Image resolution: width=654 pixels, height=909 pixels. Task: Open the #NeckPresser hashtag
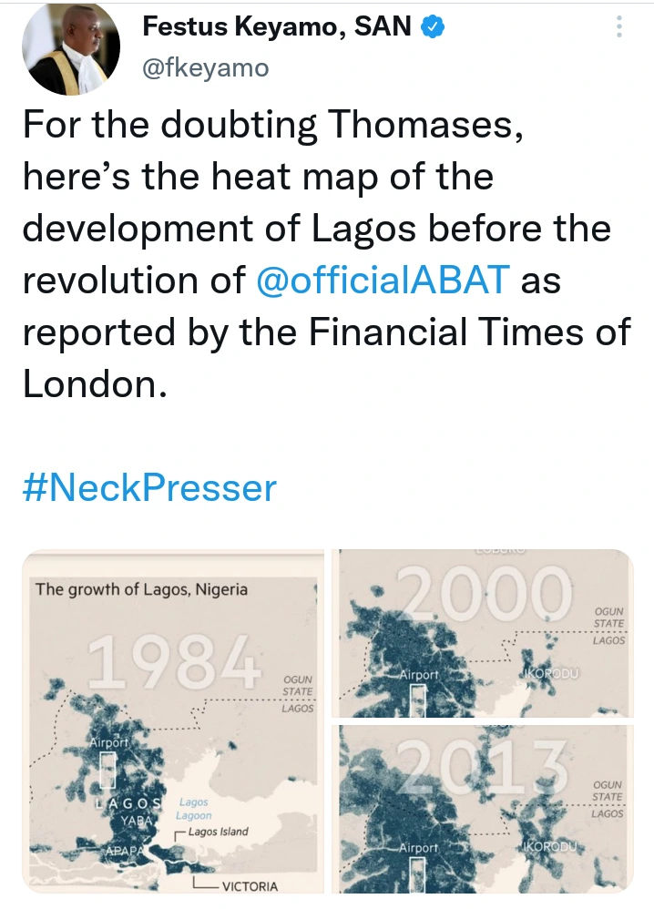(x=149, y=488)
